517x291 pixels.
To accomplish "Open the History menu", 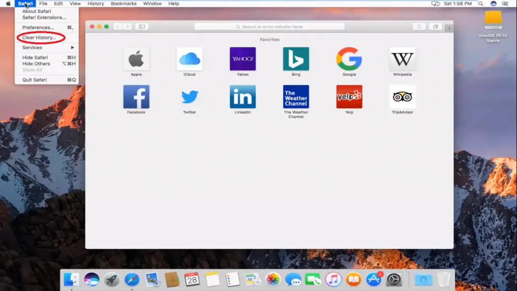I will pos(95,4).
